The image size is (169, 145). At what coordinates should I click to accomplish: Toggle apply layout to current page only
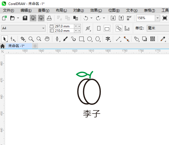click(127, 28)
